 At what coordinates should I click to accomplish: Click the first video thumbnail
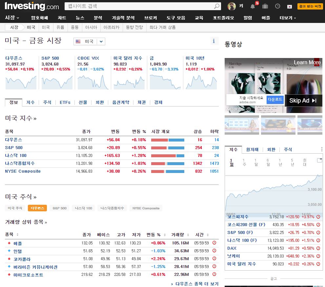tap(242, 125)
